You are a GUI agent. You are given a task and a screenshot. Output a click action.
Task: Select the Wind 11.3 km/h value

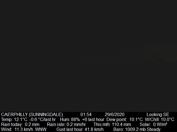click(17, 130)
